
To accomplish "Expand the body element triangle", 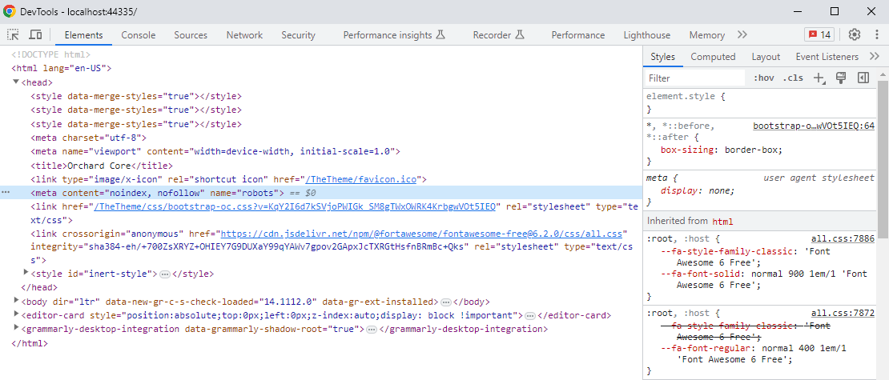I will coord(16,301).
